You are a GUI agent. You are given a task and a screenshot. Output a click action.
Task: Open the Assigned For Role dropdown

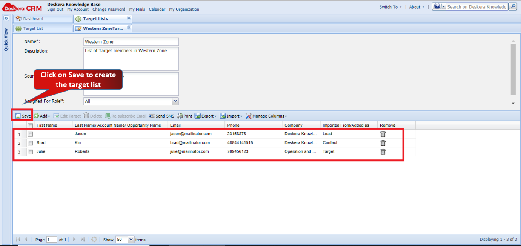coord(175,101)
